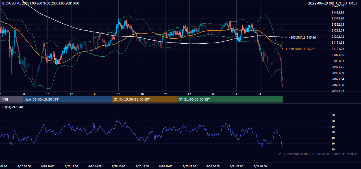
Task: Select the ロンドン 15:30-21:00 JST session bar
Action: [x=145, y=99]
